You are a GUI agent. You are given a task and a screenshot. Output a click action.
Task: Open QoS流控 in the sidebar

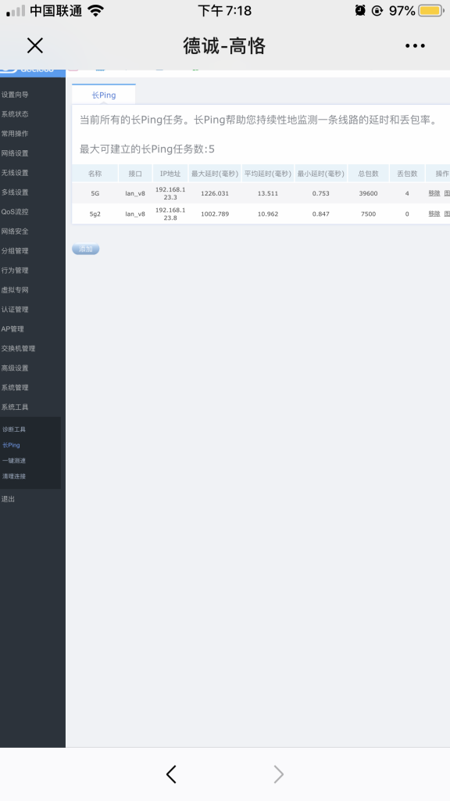pyautogui.click(x=15, y=211)
